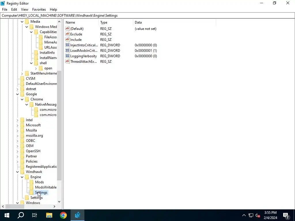Viewport: 295px width, 221px height.
Task: Collapse the Chrome key
Action: 22,99
